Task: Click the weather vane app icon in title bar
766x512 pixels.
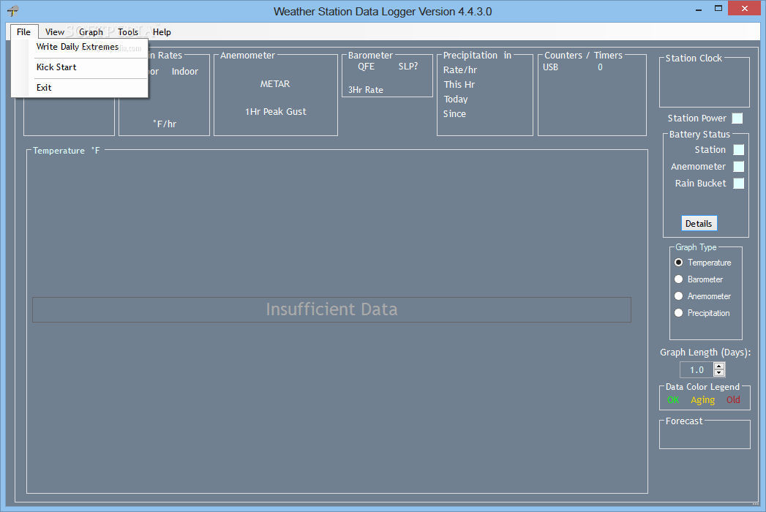Action: point(13,11)
